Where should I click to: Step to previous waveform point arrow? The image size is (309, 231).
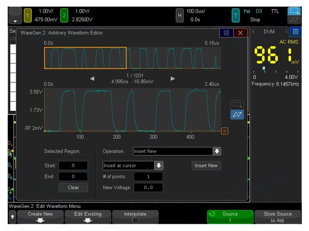pyautogui.click(x=92, y=78)
